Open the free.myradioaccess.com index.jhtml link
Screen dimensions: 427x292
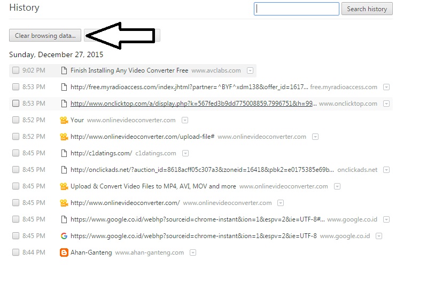[x=189, y=87]
